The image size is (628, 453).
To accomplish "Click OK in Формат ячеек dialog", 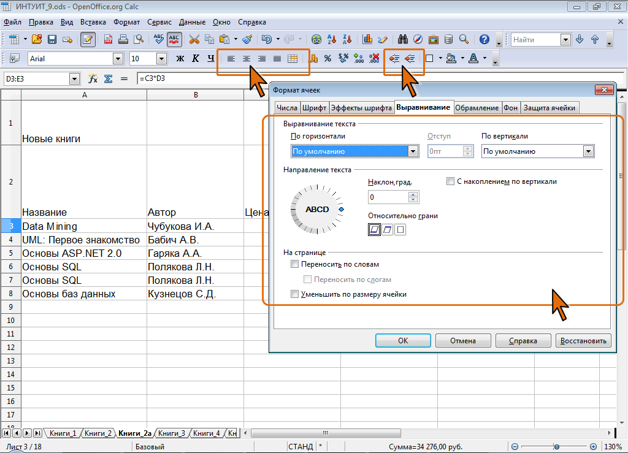I will [x=403, y=341].
